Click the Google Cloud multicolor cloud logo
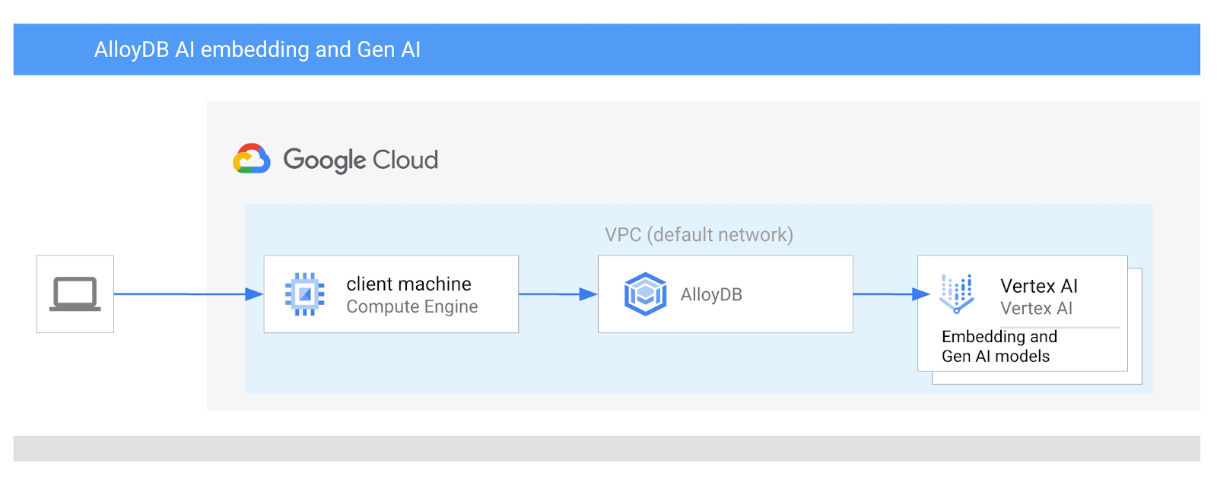This screenshot has height=492, width=1217. pyautogui.click(x=252, y=159)
